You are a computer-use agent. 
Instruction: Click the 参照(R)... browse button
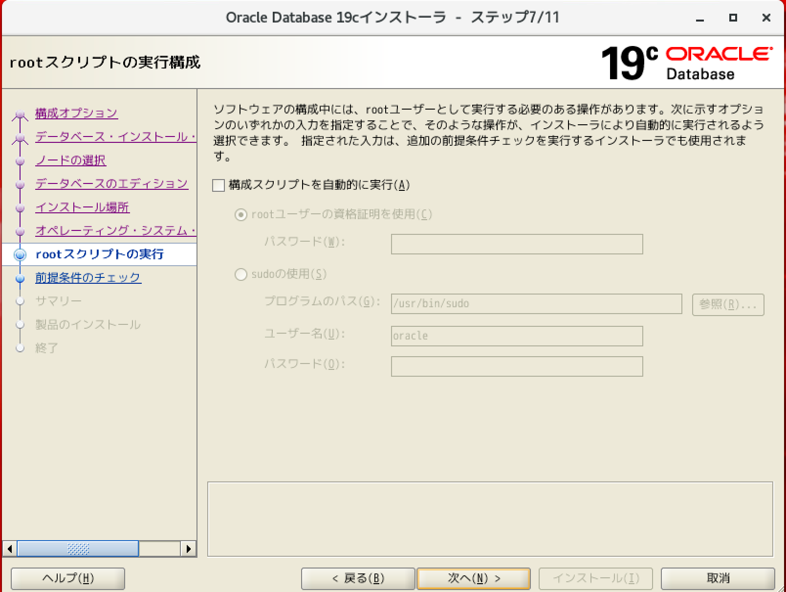coord(728,304)
